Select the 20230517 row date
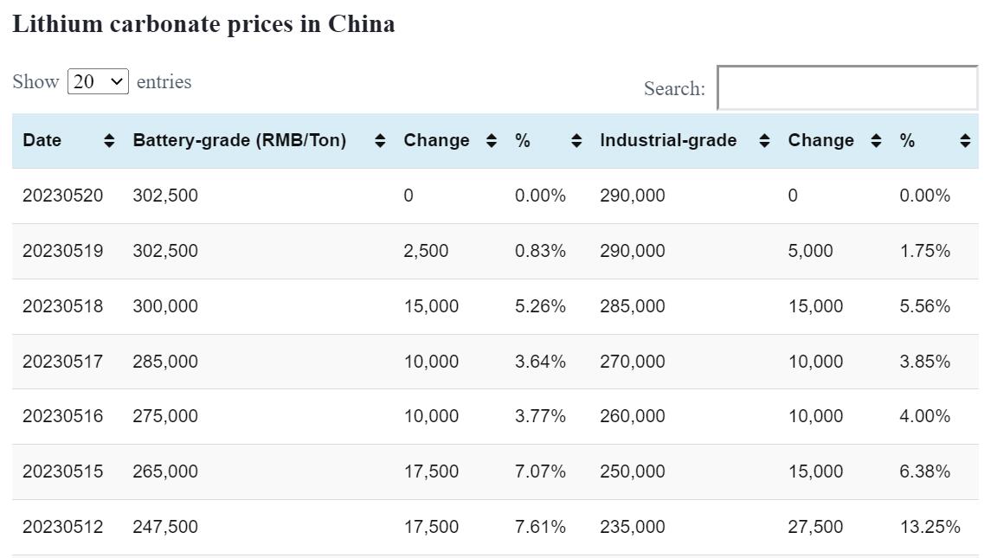The height and width of the screenshot is (558, 984). coord(62,362)
